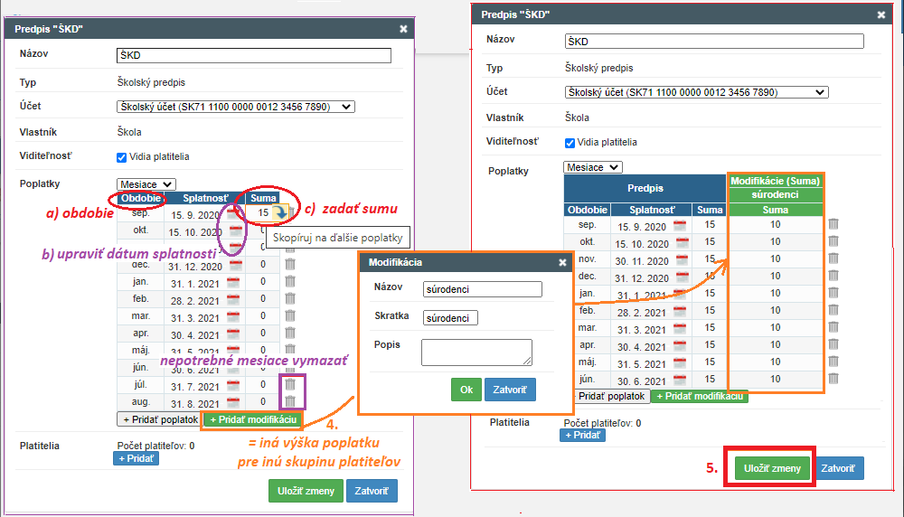Click Popis text area in Modifikácia dialog
904x517 pixels.
(476, 352)
